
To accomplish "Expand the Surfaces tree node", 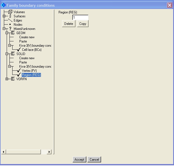I will pos(4,16).
